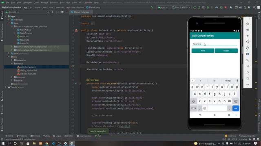The height and width of the screenshot is (146, 261).
Task: Rotate emulator left icon
Action: coord(248,42)
